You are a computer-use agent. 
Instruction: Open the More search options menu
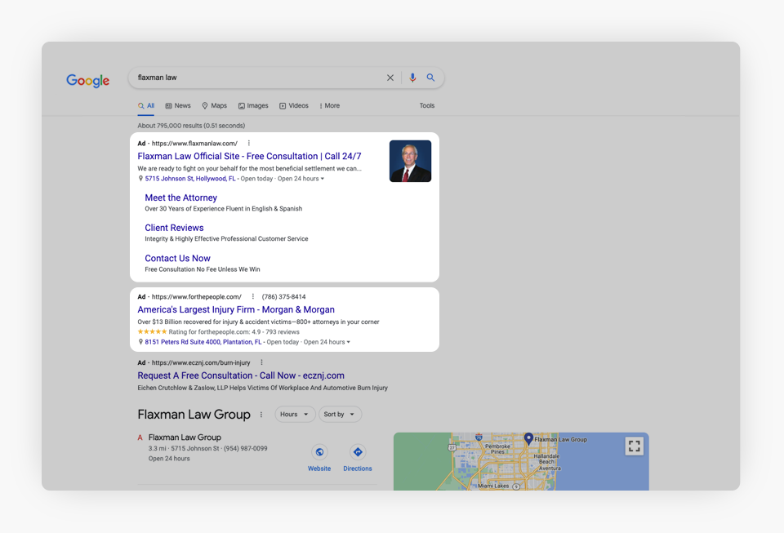[x=329, y=106]
